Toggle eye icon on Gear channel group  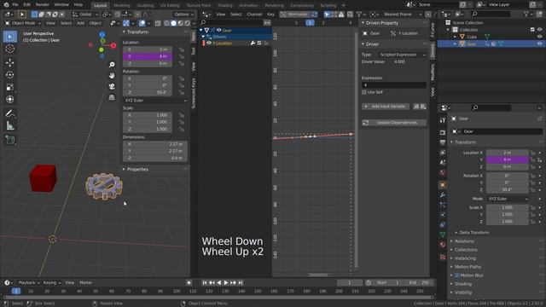click(x=219, y=31)
